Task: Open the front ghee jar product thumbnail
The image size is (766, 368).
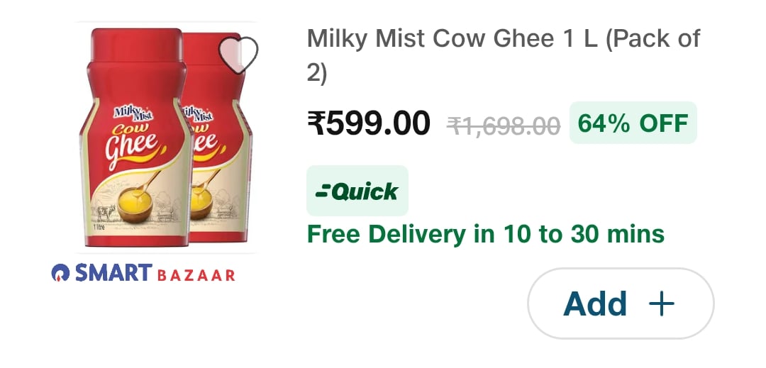Action: (135, 137)
